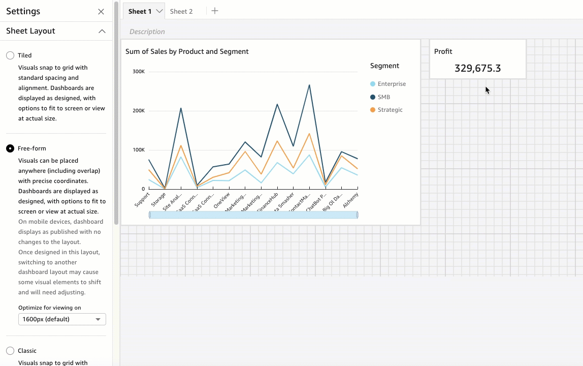This screenshot has height=366, width=583.
Task: Select the Tiled layout option
Action: 10,55
